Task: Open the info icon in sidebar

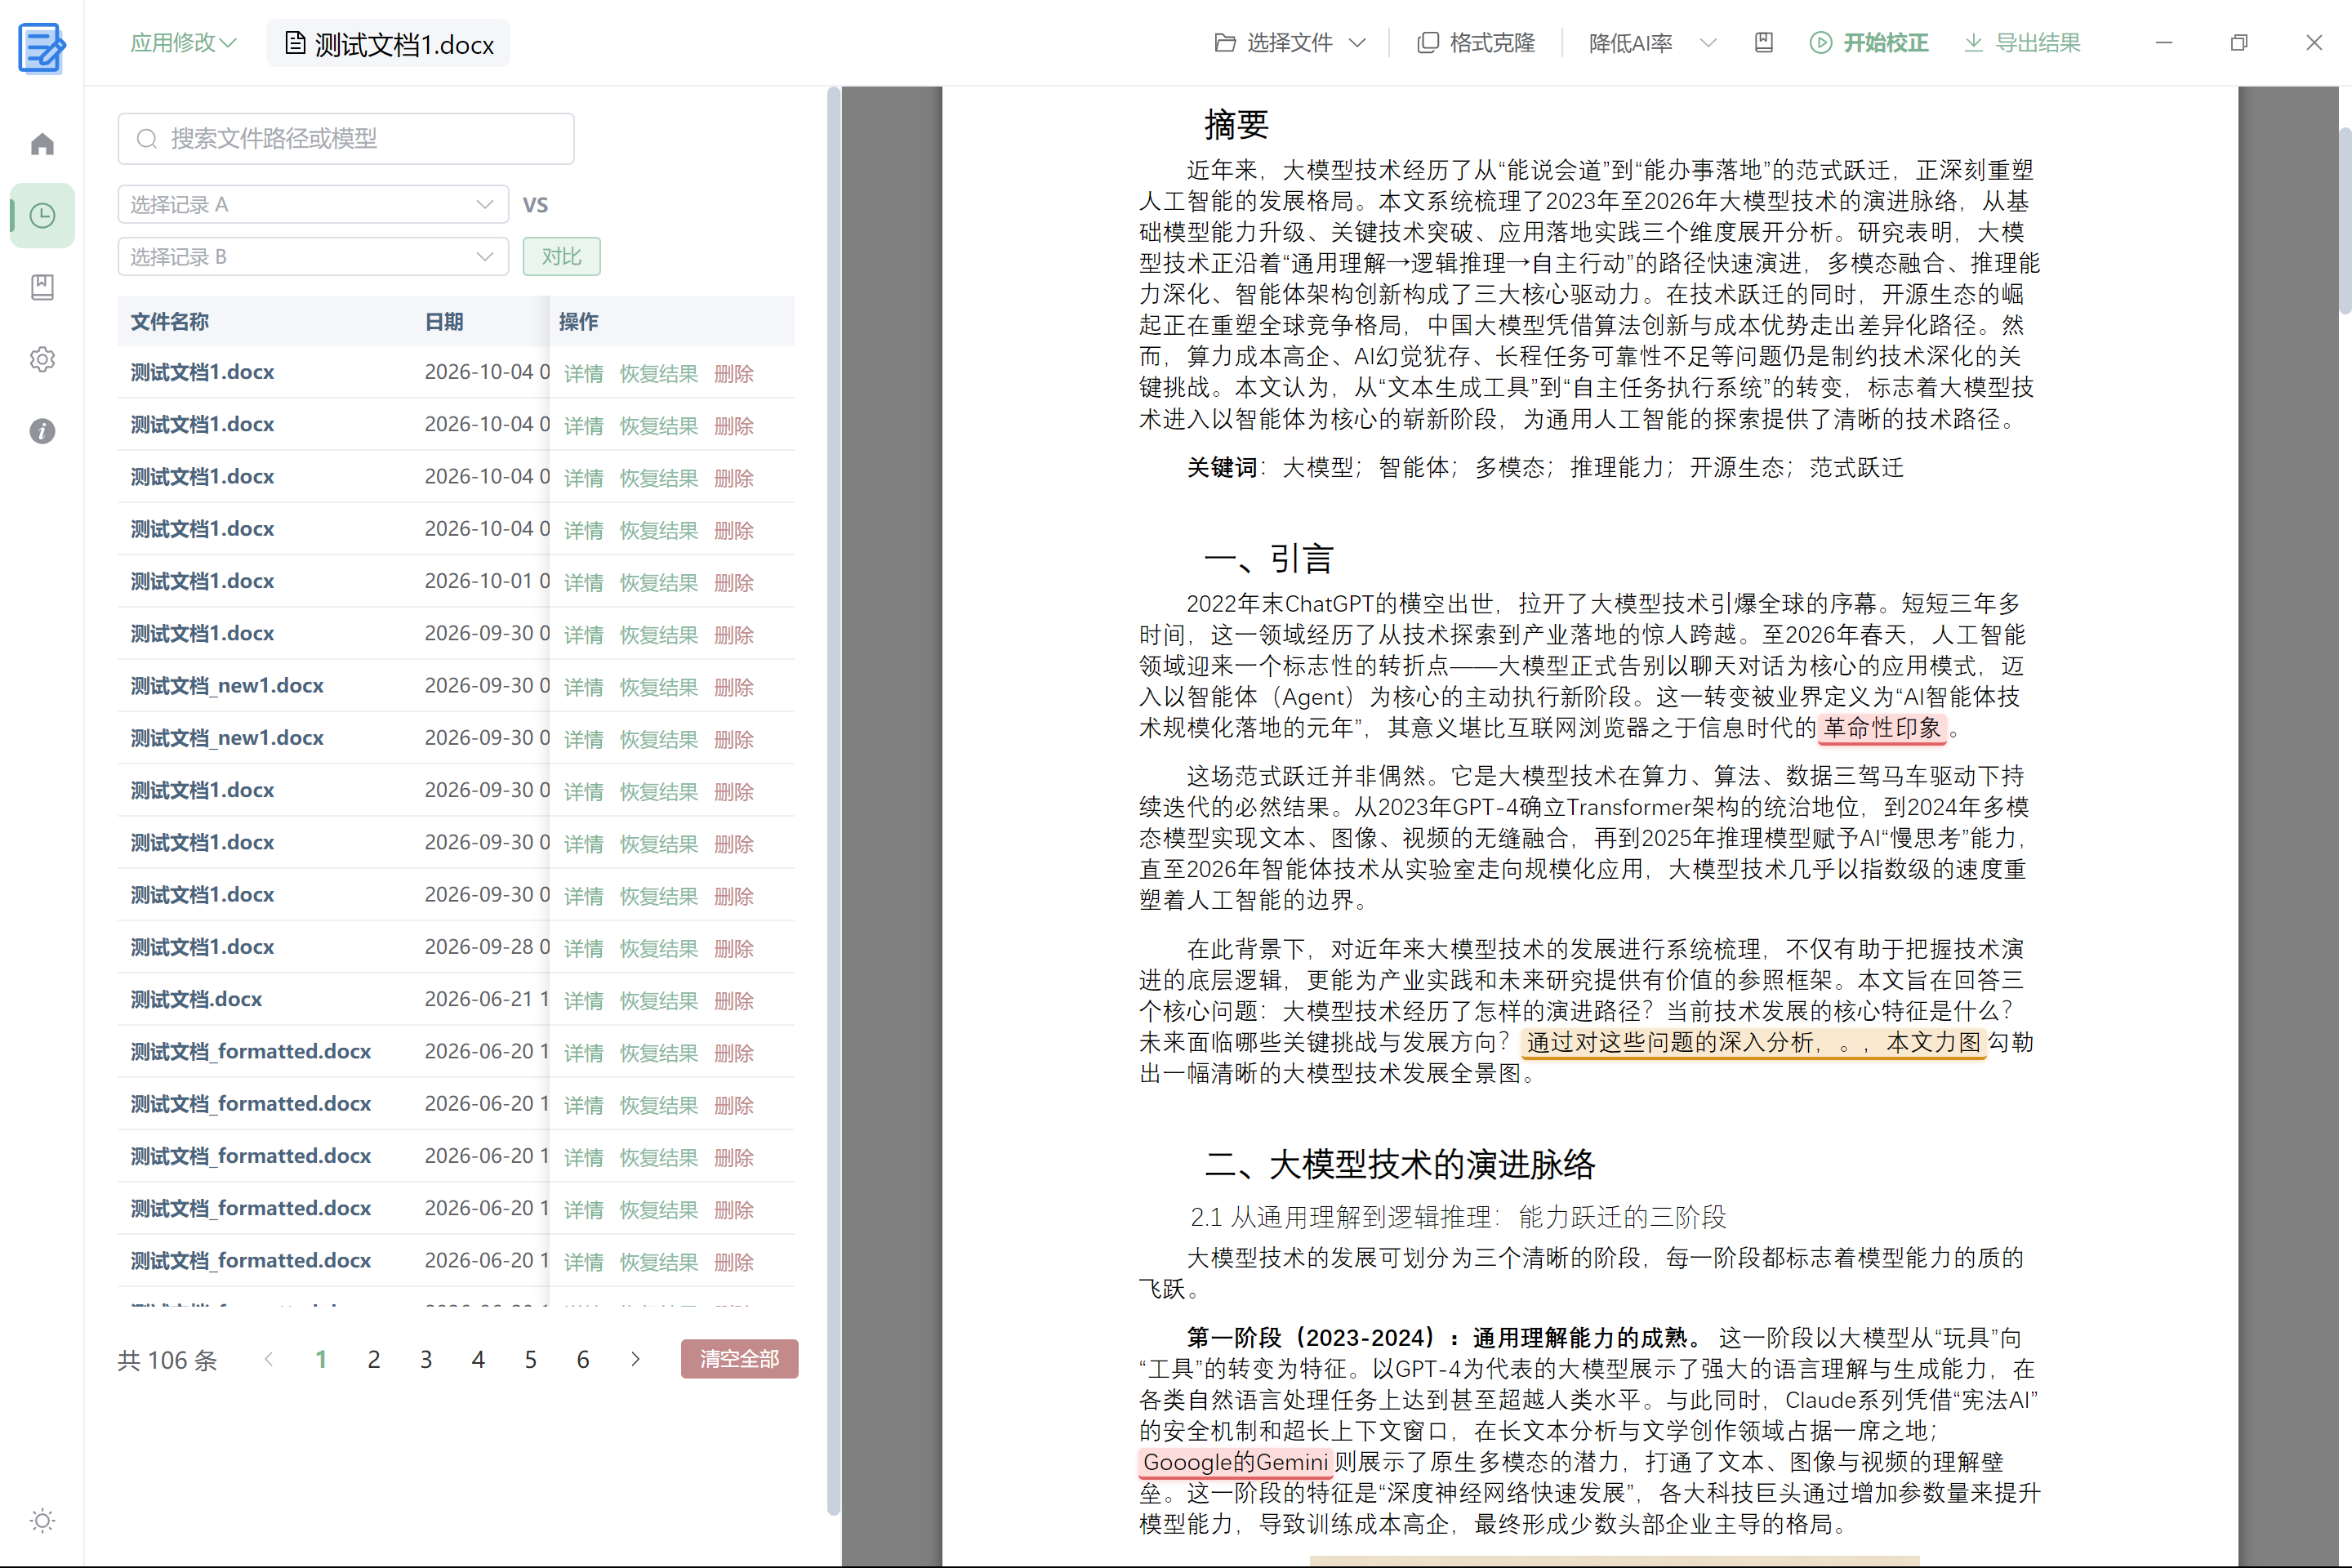Action: click(x=42, y=431)
